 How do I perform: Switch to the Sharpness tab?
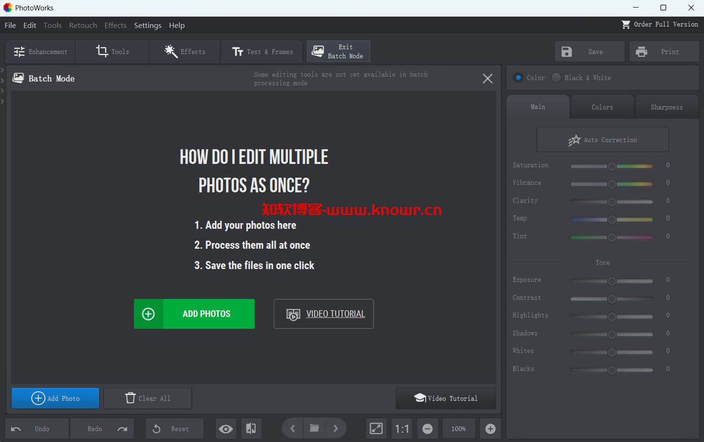coord(667,107)
